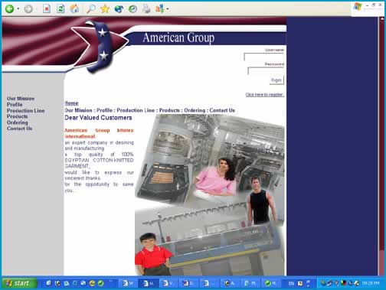Select Production Line in the left sidebar
Screen dimensions: 386x290
pyautogui.click(x=26, y=110)
